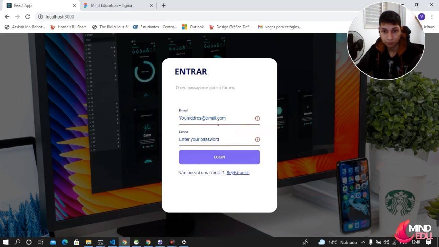Follow the Registrar-se link
The image size is (439, 247).
click(238, 172)
